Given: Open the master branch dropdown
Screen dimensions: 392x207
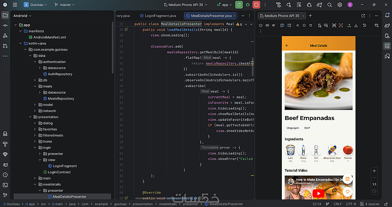Looking at the screenshot, I should pos(65,5).
